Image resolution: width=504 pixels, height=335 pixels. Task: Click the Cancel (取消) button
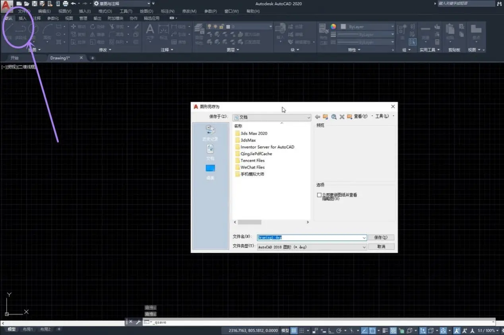(x=381, y=247)
